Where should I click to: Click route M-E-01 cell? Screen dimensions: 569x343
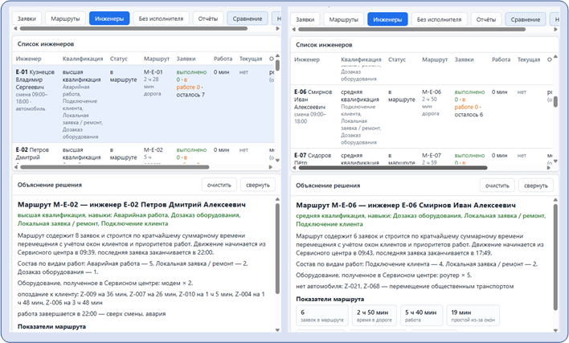(154, 72)
